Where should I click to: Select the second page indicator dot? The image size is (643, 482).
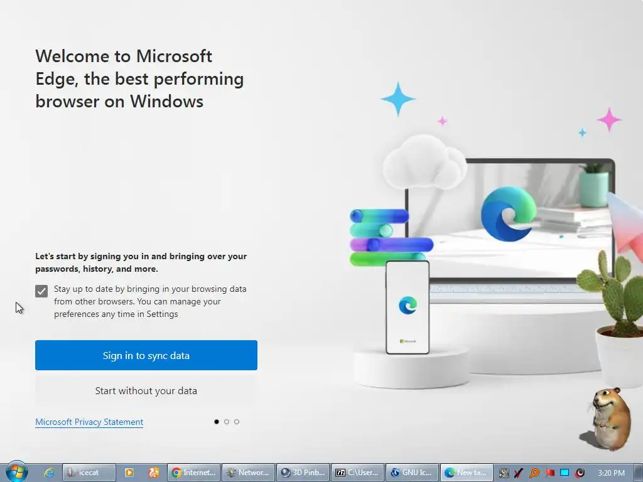pyautogui.click(x=227, y=422)
